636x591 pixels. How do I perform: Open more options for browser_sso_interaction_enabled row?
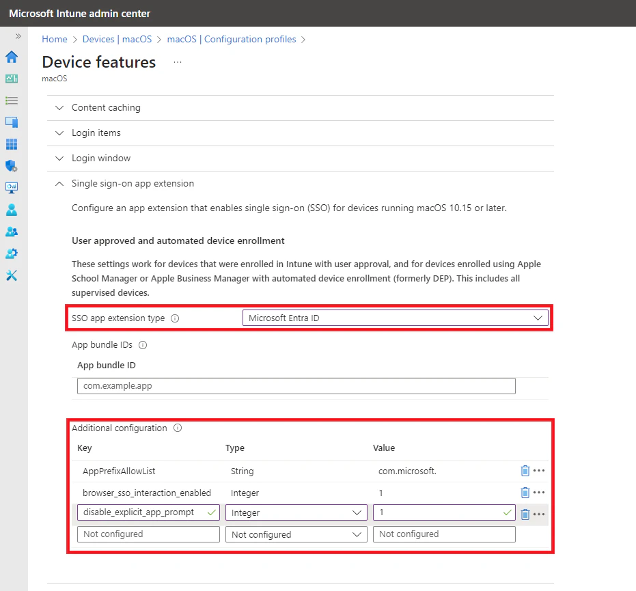click(538, 493)
